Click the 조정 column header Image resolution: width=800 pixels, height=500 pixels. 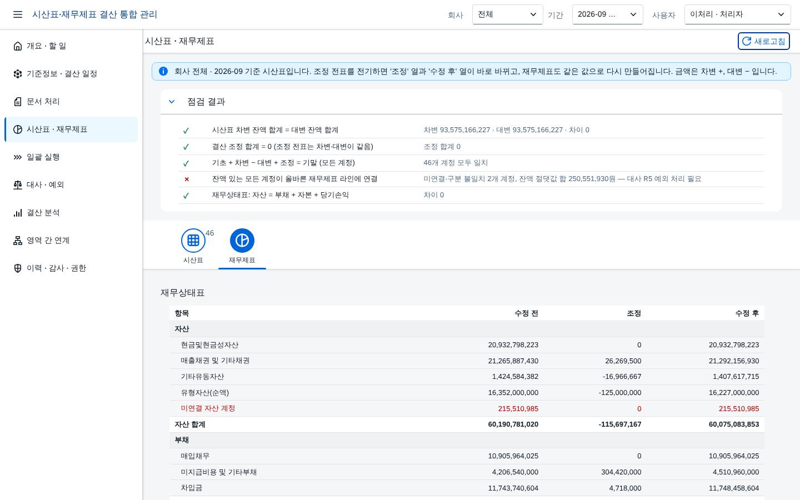pos(634,313)
